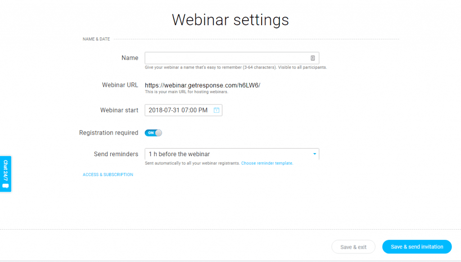Turn off the Registration required toggle
The height and width of the screenshot is (262, 461).
click(153, 133)
